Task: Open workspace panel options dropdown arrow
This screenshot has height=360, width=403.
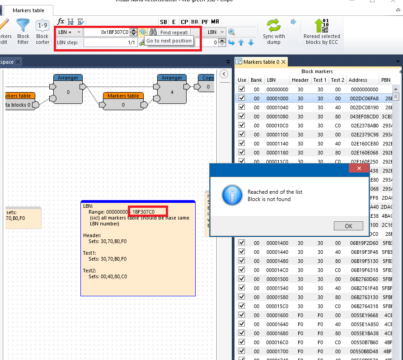Action: click(x=228, y=62)
